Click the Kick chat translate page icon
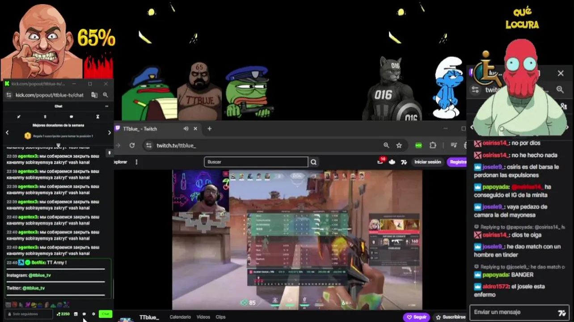The width and height of the screenshot is (574, 322). coord(94,95)
